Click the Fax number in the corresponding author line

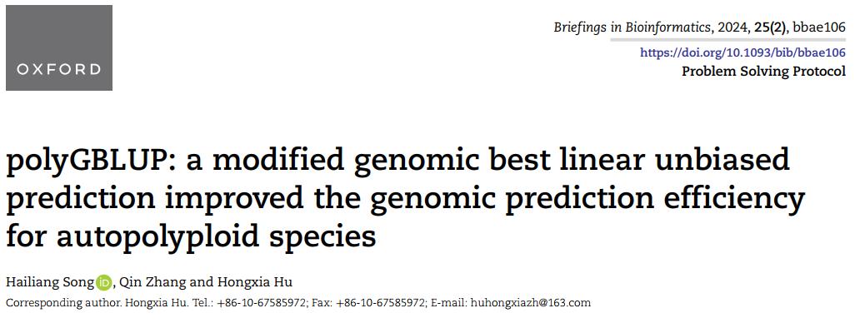click(381, 303)
